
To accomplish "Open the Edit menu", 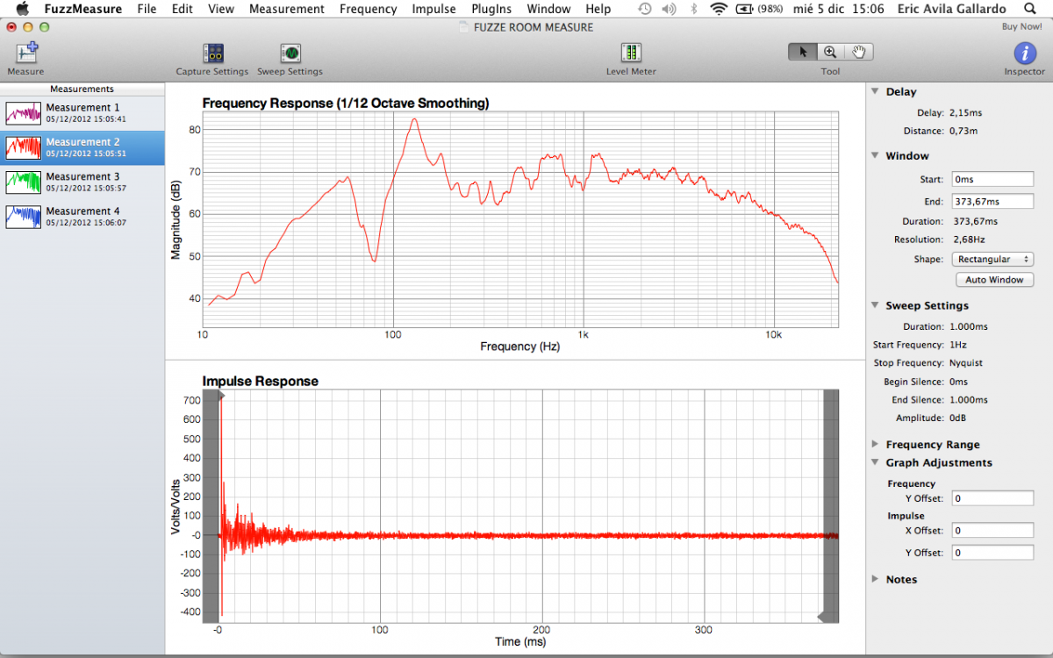I will (x=183, y=9).
